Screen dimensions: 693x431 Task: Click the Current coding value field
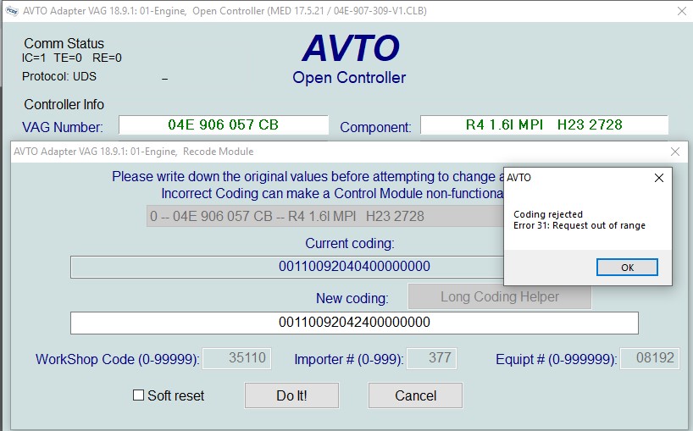coord(287,267)
